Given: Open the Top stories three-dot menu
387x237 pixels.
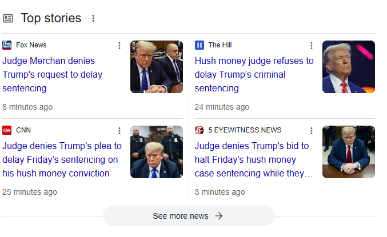Looking at the screenshot, I should tap(93, 18).
